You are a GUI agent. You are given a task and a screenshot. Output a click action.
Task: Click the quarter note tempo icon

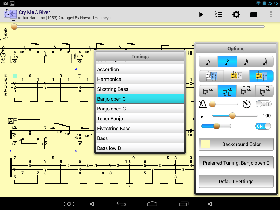coord(203,115)
